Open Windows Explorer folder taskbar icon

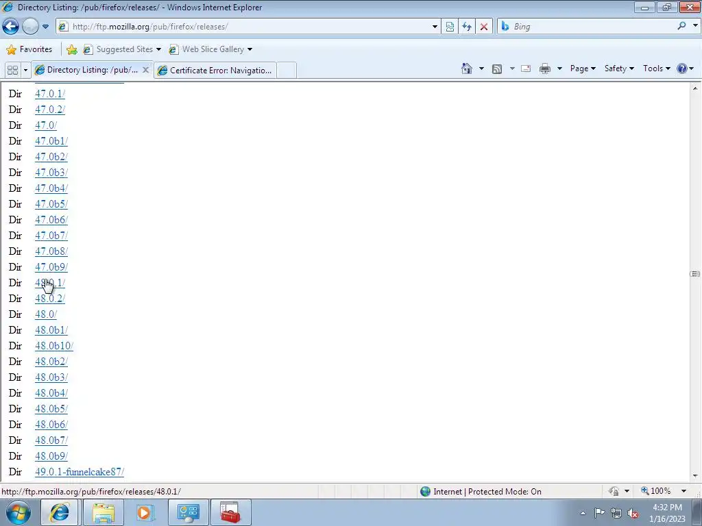104,512
